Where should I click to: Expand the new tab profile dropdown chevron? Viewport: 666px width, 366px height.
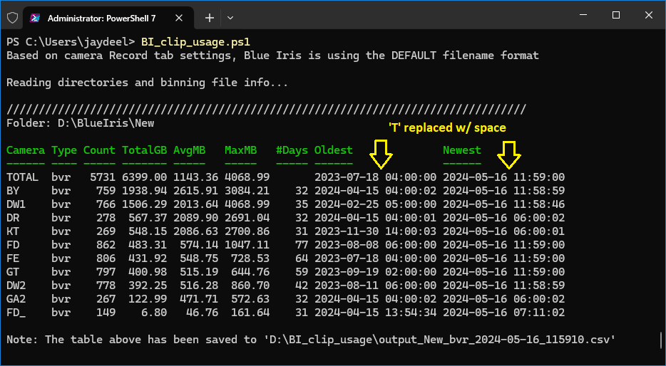pyautogui.click(x=230, y=18)
